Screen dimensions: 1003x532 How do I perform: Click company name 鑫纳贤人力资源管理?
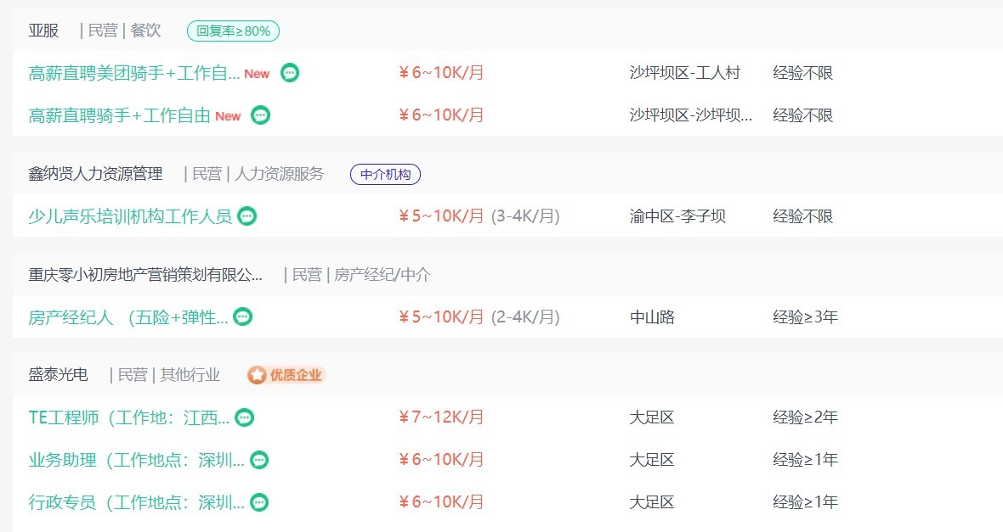pos(95,174)
